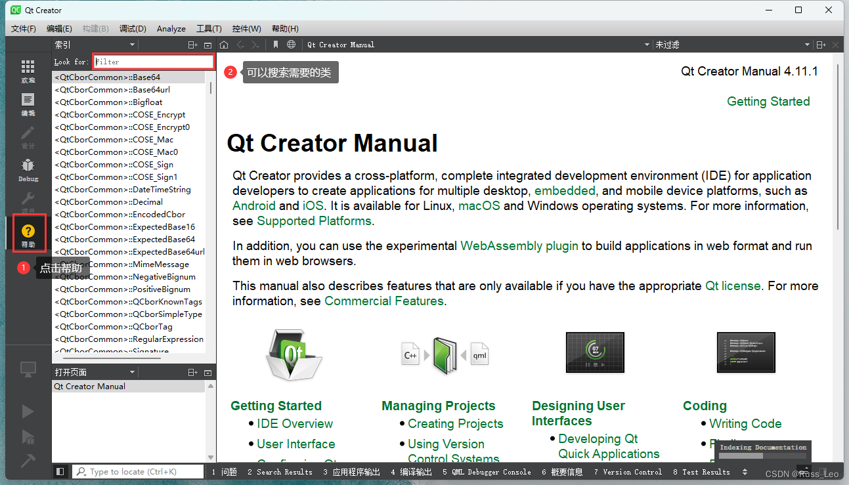Click the help Back arrow
The image size is (849, 485).
pos(240,45)
